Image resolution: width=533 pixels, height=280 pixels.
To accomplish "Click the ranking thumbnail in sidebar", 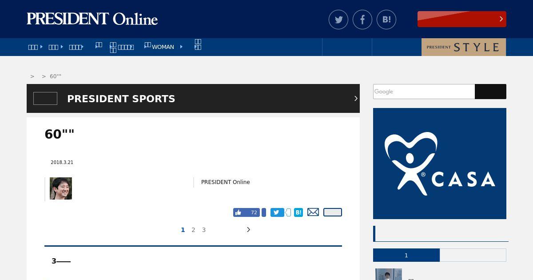I will click(389, 274).
